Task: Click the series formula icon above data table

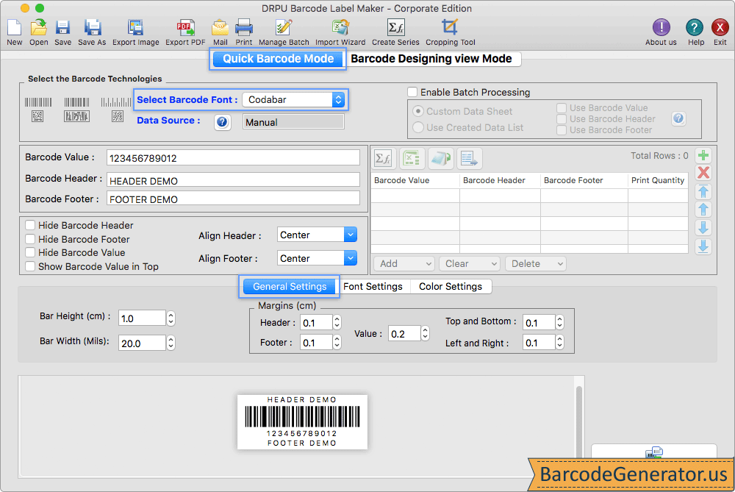Action: tap(384, 159)
